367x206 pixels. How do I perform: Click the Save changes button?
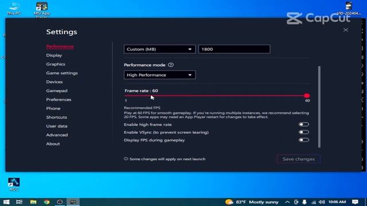coord(298,159)
